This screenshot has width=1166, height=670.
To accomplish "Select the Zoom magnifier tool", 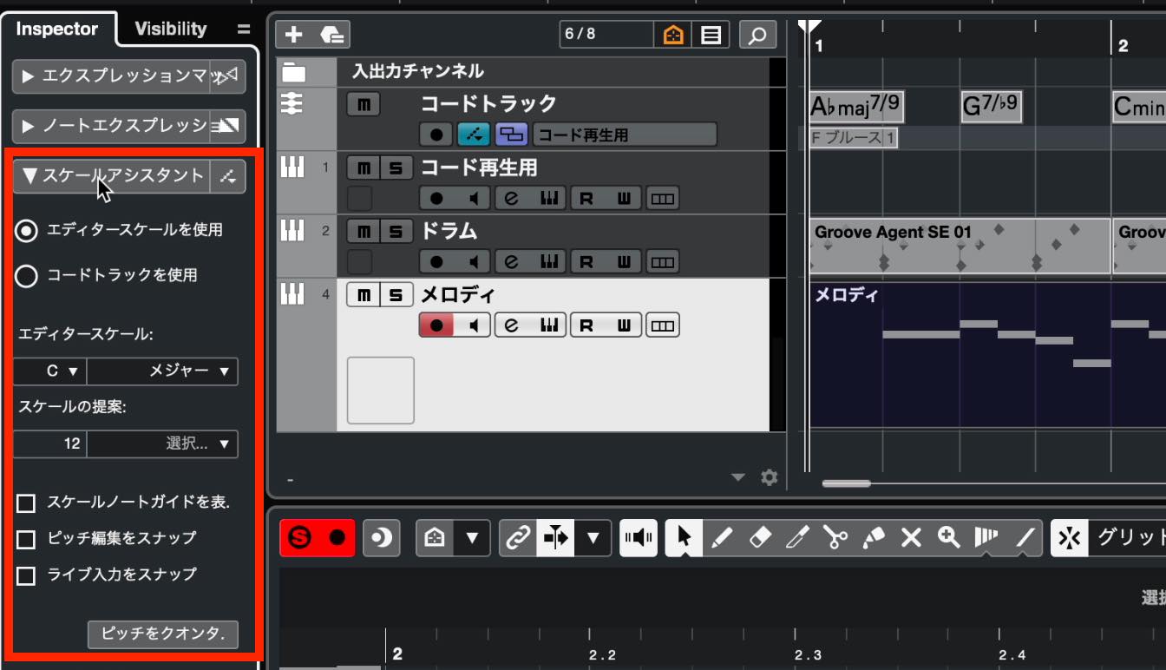I will pyautogui.click(x=949, y=538).
